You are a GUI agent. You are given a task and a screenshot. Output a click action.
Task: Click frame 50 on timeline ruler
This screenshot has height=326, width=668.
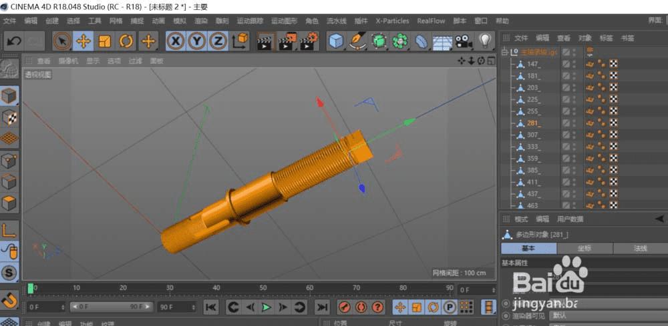(x=263, y=288)
